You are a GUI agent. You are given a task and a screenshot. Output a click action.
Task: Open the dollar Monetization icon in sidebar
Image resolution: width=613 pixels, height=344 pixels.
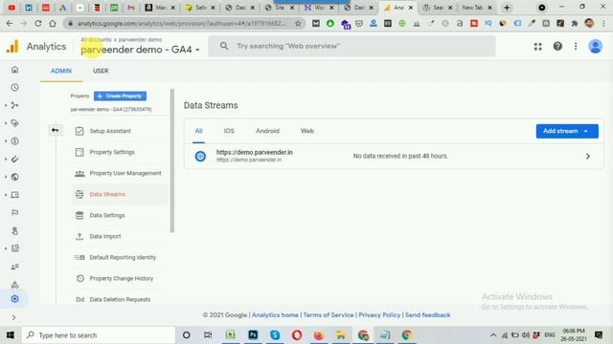click(15, 141)
